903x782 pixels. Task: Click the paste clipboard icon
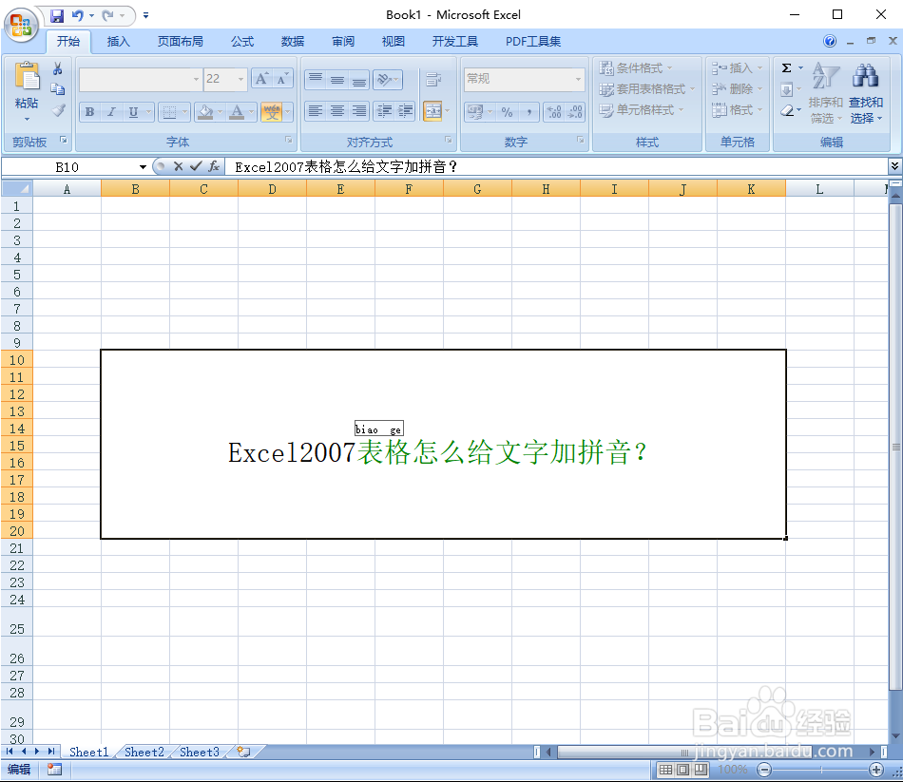click(27, 76)
